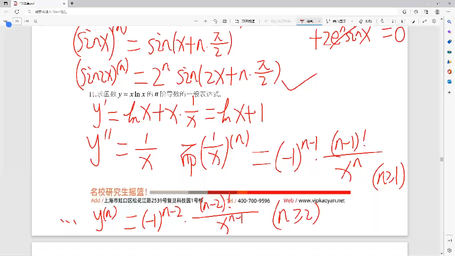Screen dimensions: 455x256
Task: Refresh the current page
Action: click(x=17, y=11)
